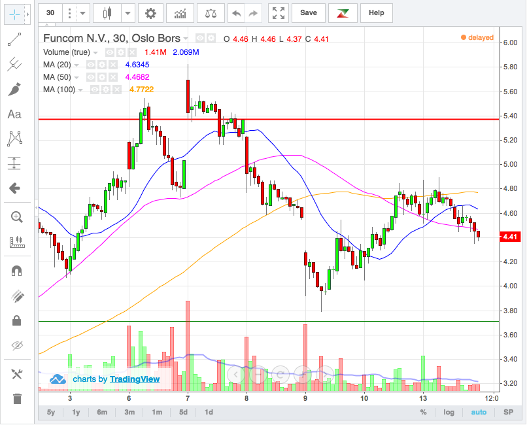
Task: Open settings for Funcom main series
Action: (211, 39)
